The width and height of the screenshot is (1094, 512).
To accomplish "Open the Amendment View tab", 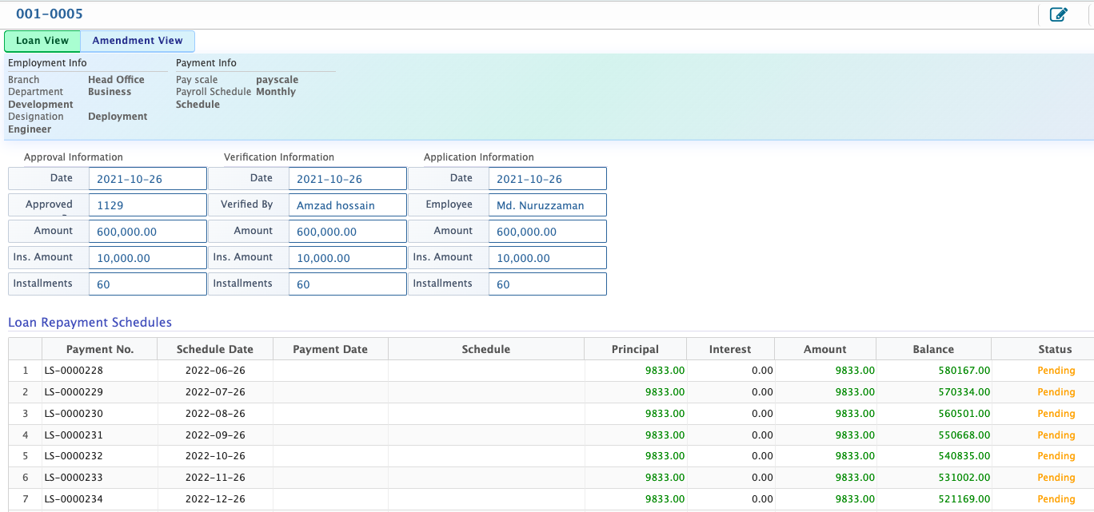I will coord(138,41).
